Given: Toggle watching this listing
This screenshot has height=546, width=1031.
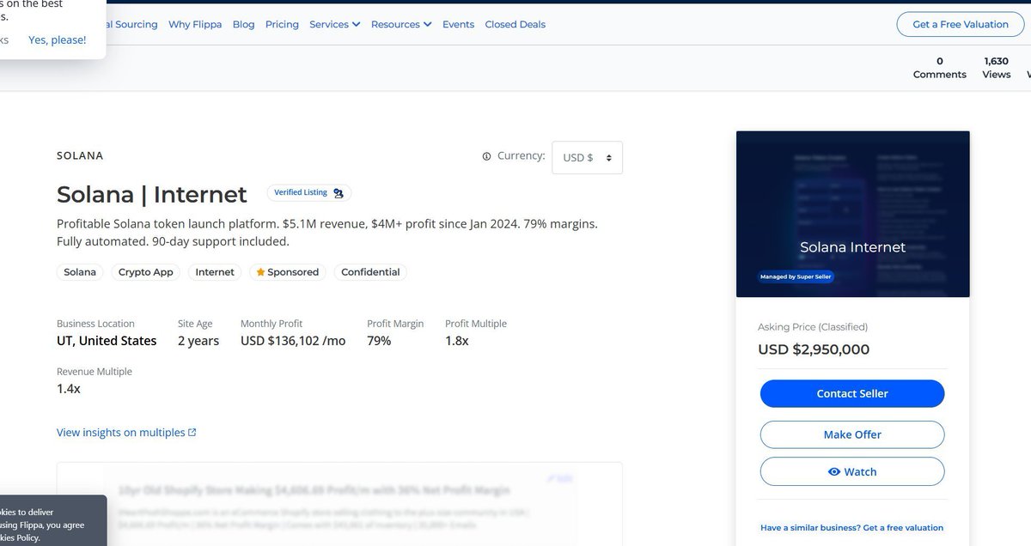Looking at the screenshot, I should point(851,471).
